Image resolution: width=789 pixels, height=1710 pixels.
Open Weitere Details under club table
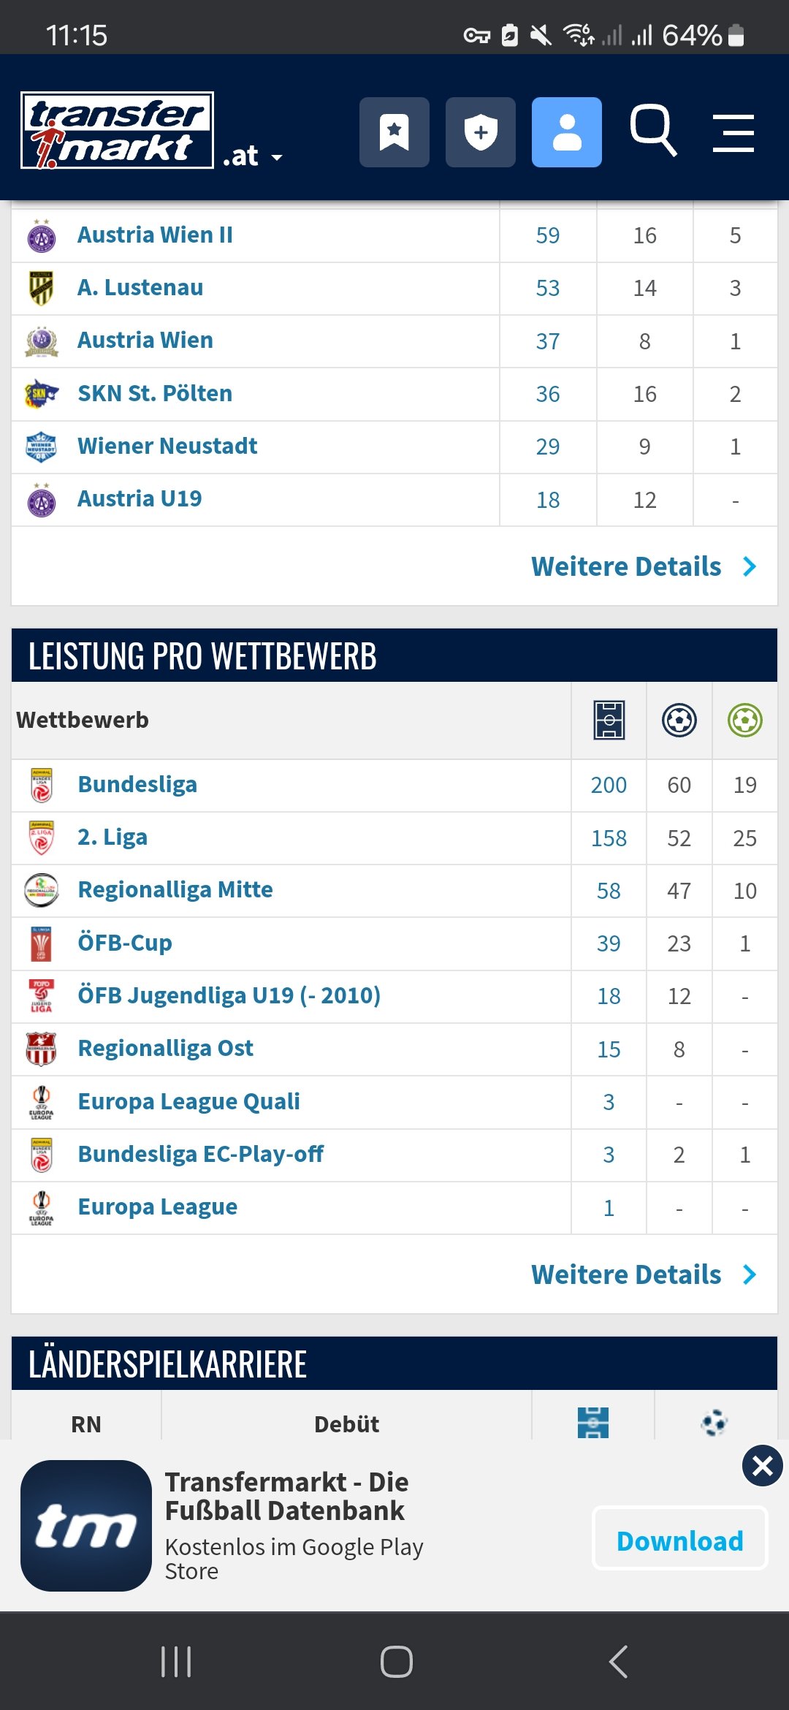(x=644, y=566)
